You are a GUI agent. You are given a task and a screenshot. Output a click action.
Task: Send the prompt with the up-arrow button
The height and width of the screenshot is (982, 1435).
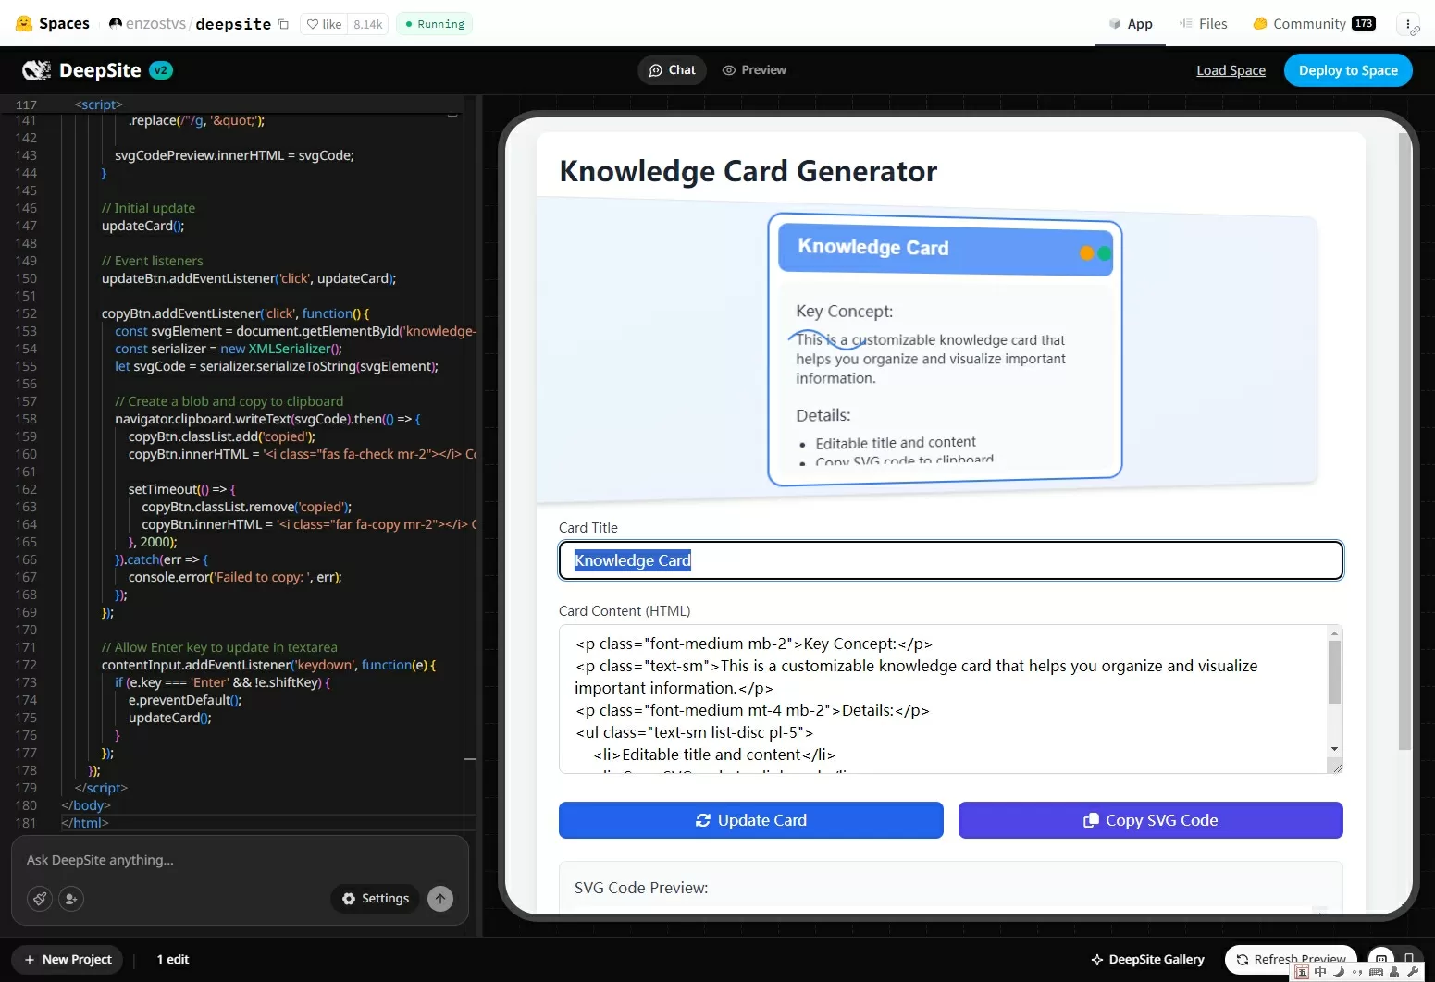click(x=440, y=898)
